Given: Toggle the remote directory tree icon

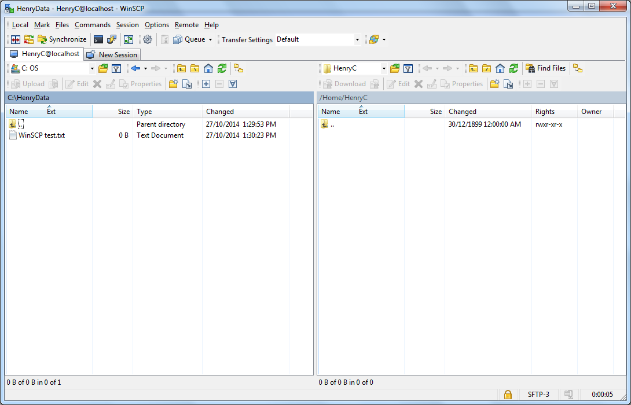Looking at the screenshot, I should (x=578, y=68).
